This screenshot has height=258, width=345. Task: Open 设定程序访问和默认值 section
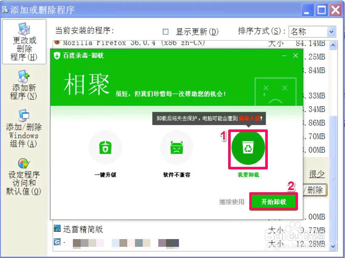24,177
